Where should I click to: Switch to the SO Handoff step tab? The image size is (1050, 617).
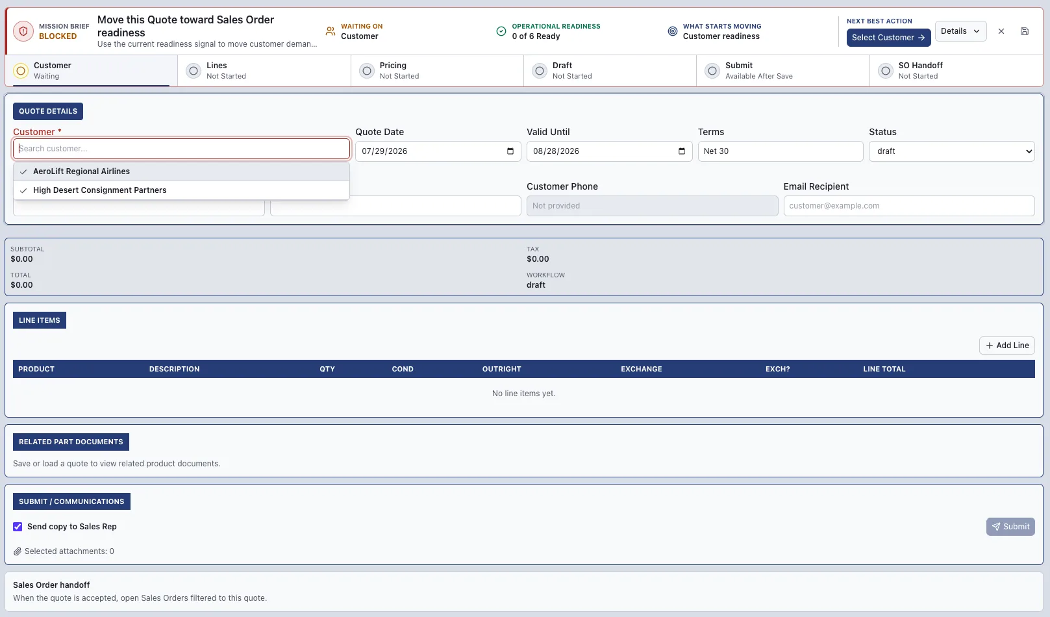point(956,71)
